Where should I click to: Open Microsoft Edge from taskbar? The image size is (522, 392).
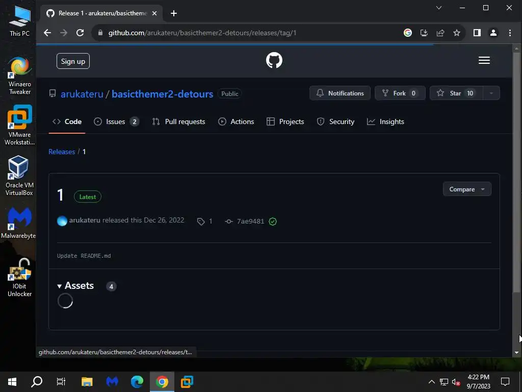pyautogui.click(x=137, y=382)
